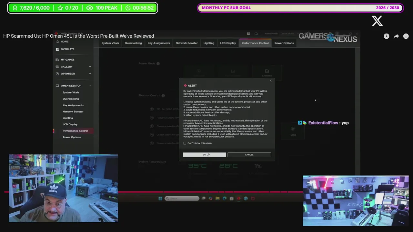Open the Power Options tab
The width and height of the screenshot is (413, 232).
pyautogui.click(x=284, y=43)
